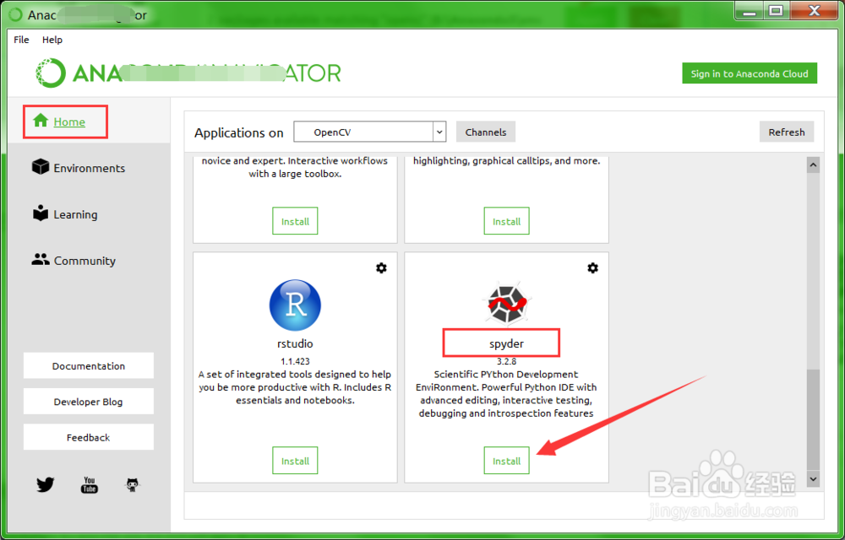The width and height of the screenshot is (845, 540).
Task: Click the spyder application name
Action: coord(506,343)
